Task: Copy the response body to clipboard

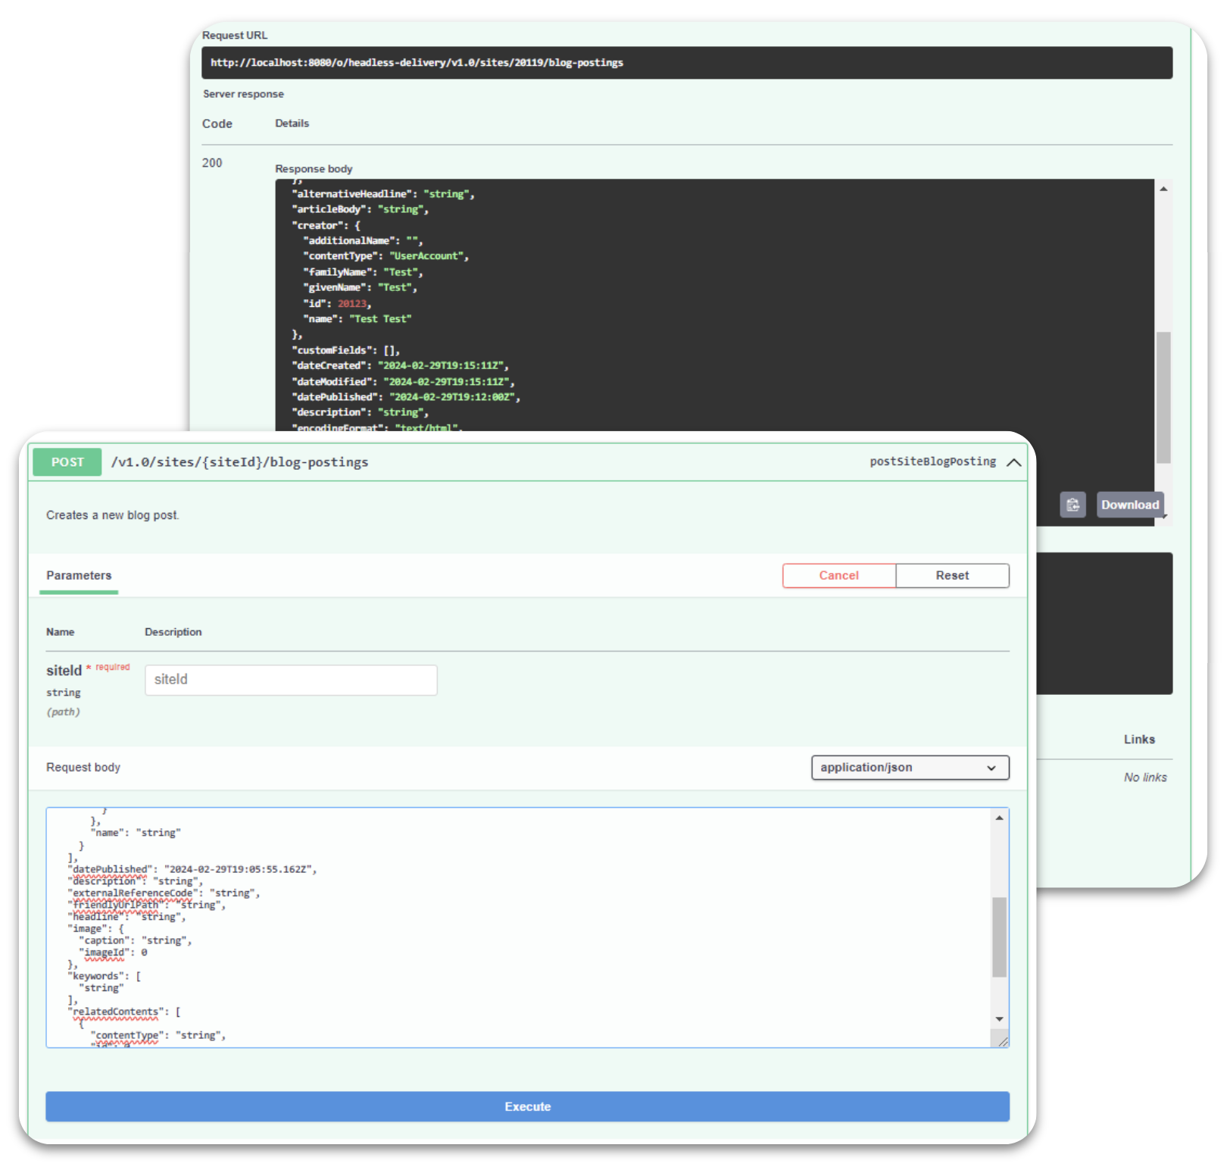Action: pyautogui.click(x=1072, y=505)
